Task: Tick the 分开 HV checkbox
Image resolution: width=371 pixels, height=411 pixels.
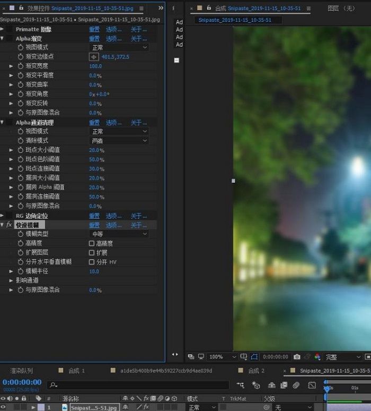Action: coord(92,262)
